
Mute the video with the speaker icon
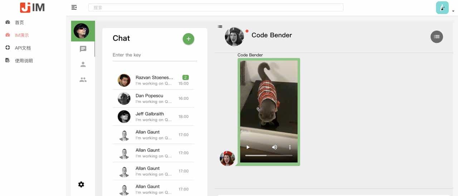[x=274, y=147]
